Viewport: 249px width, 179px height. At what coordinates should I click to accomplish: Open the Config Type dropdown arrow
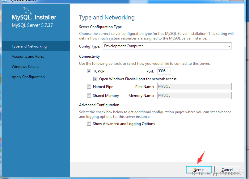point(229,46)
